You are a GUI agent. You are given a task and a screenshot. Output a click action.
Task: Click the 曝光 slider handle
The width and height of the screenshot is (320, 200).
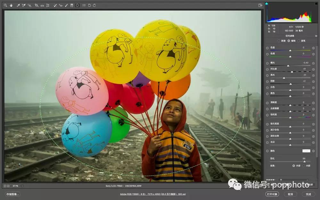coord(288,66)
